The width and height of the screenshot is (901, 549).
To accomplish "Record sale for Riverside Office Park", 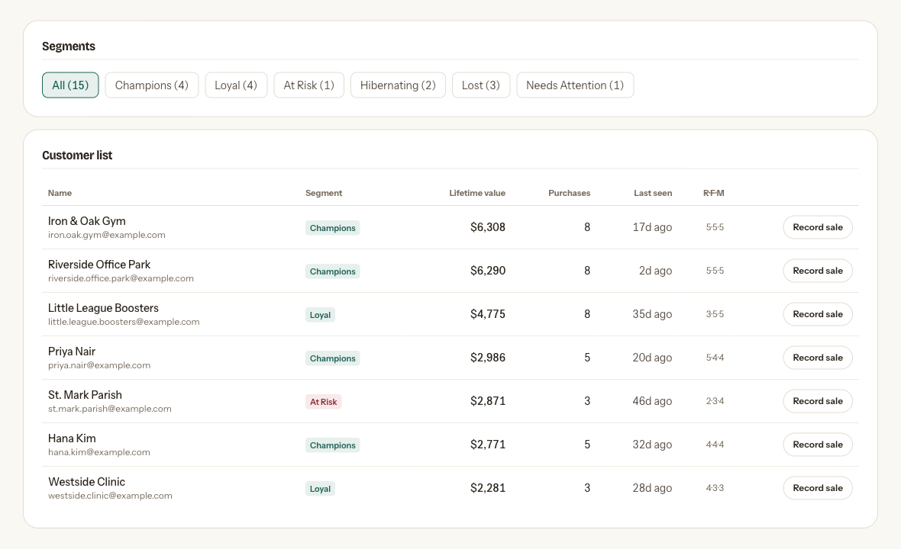I will click(x=818, y=271).
